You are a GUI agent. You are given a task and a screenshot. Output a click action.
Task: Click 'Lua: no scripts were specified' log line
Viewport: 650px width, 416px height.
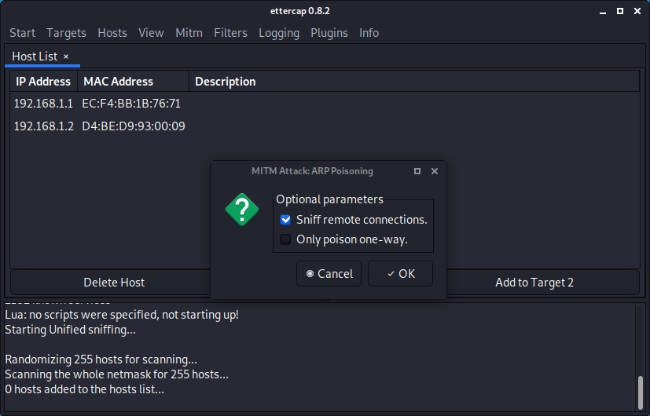122,315
